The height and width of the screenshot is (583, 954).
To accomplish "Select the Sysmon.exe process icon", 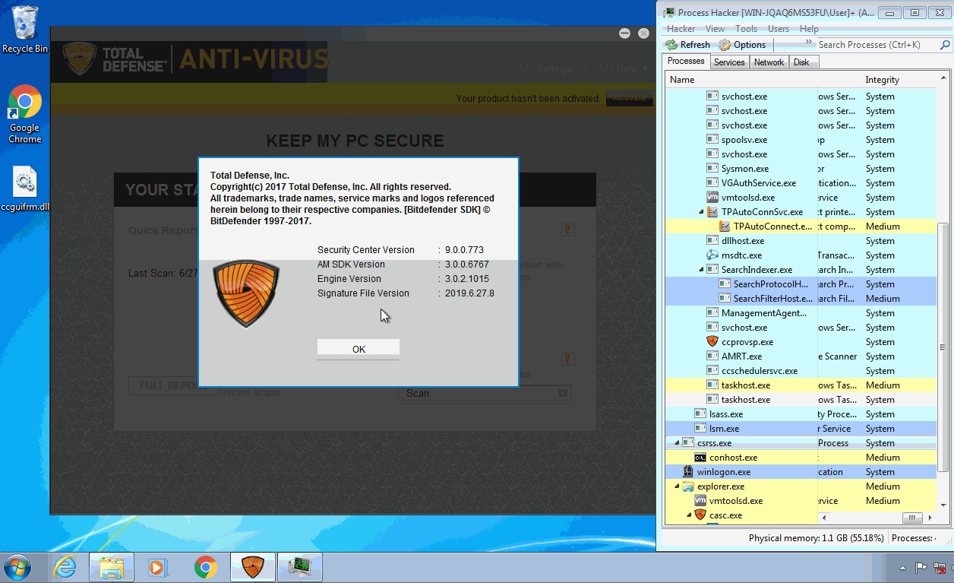I will pyautogui.click(x=712, y=169).
